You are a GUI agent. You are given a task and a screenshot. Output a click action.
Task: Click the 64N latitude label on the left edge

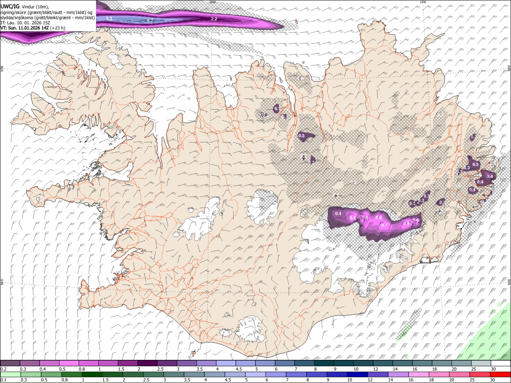[2, 282]
